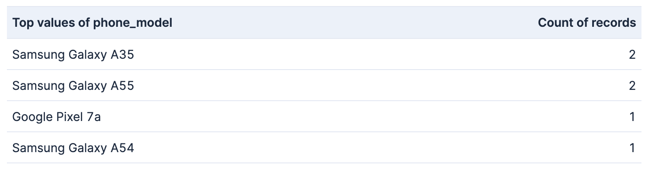The height and width of the screenshot is (172, 651).
Task: Select the Samsung Galaxy A54 row label
Action: click(x=73, y=148)
